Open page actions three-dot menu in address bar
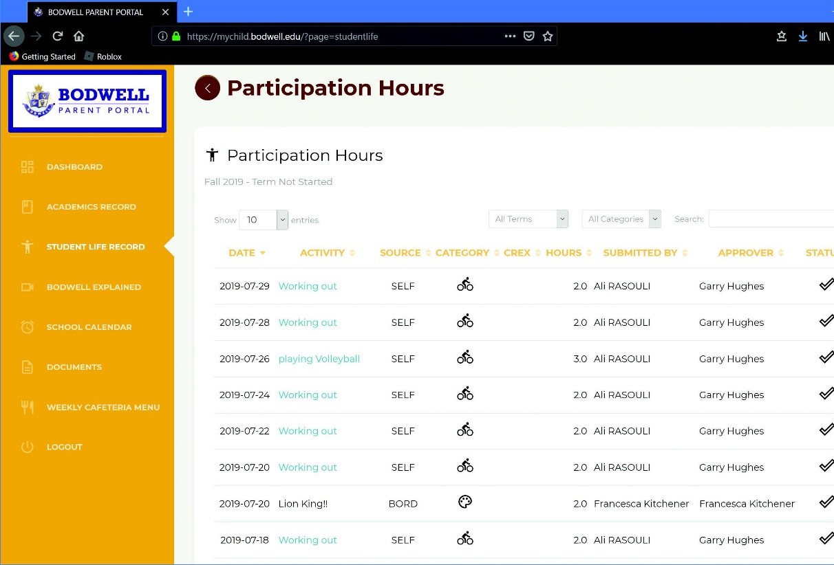834x565 pixels. [510, 36]
